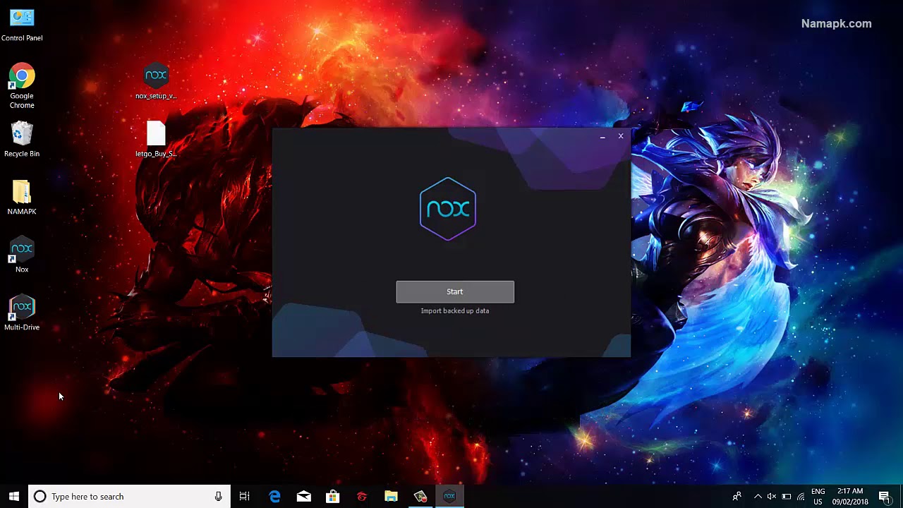Screen dimensions: 903x508
Task: Show hidden system tray icons
Action: [x=758, y=497]
